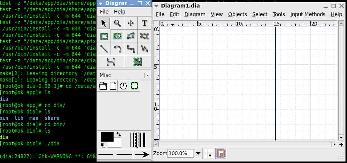
Task: Open the View menu
Action: click(216, 14)
